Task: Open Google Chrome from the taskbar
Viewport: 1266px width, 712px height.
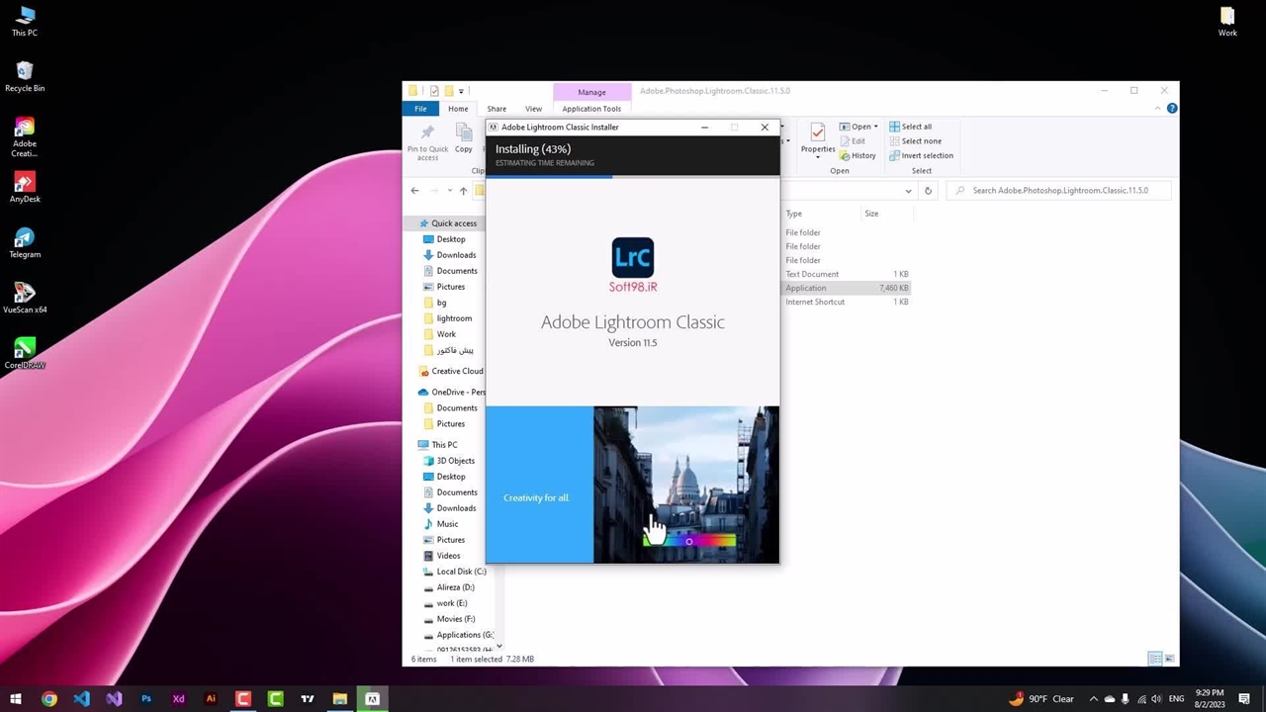Action: (49, 699)
